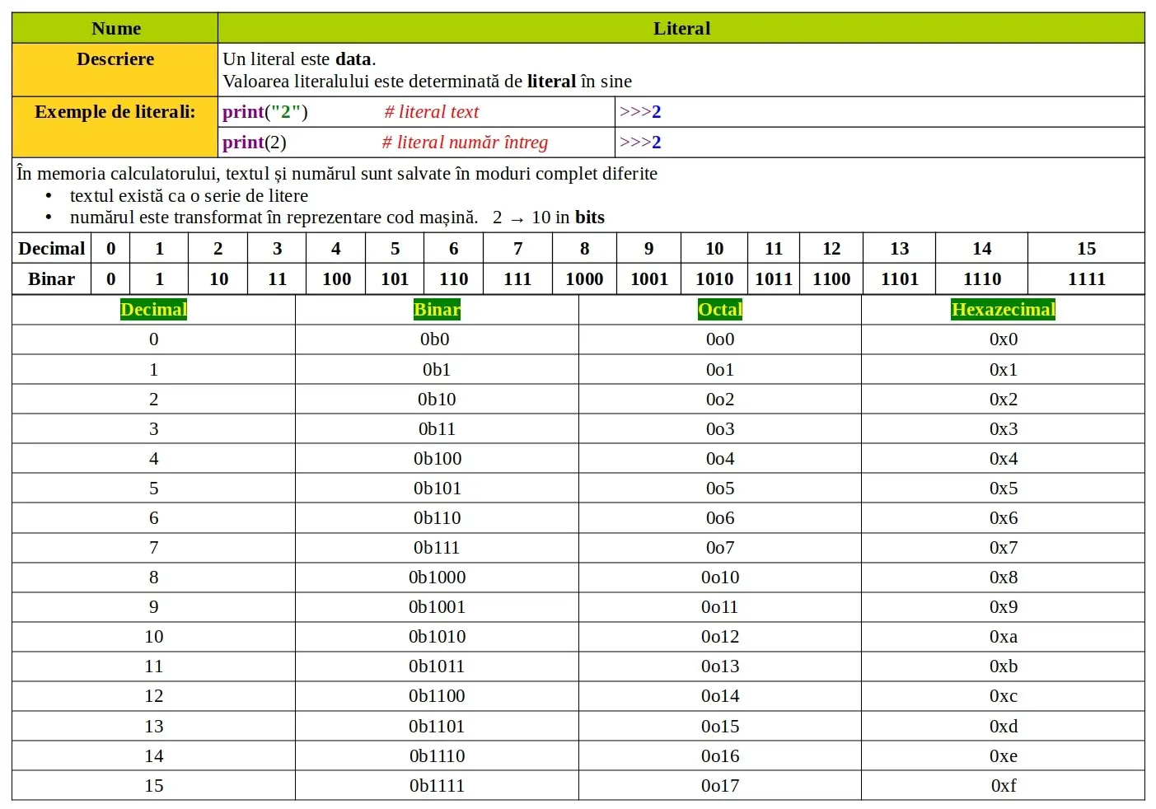Screen dimensions: 1156x809
Task: Select the 0xf hexadecimal cell
Action: (x=1003, y=786)
